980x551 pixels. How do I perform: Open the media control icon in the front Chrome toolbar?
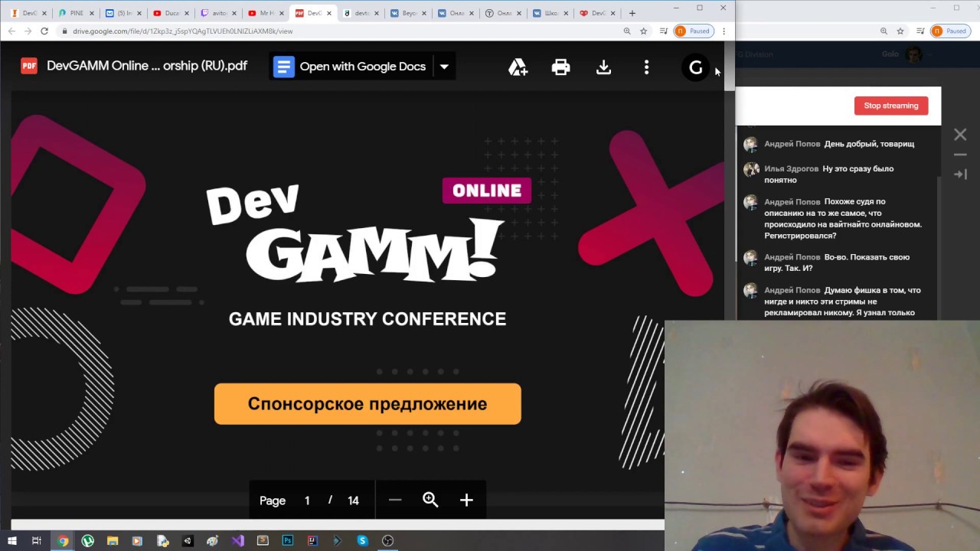pyautogui.click(x=664, y=31)
